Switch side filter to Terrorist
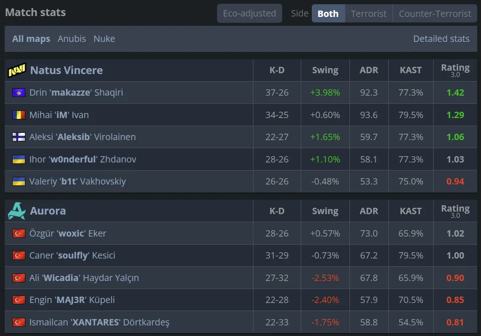 (x=368, y=14)
